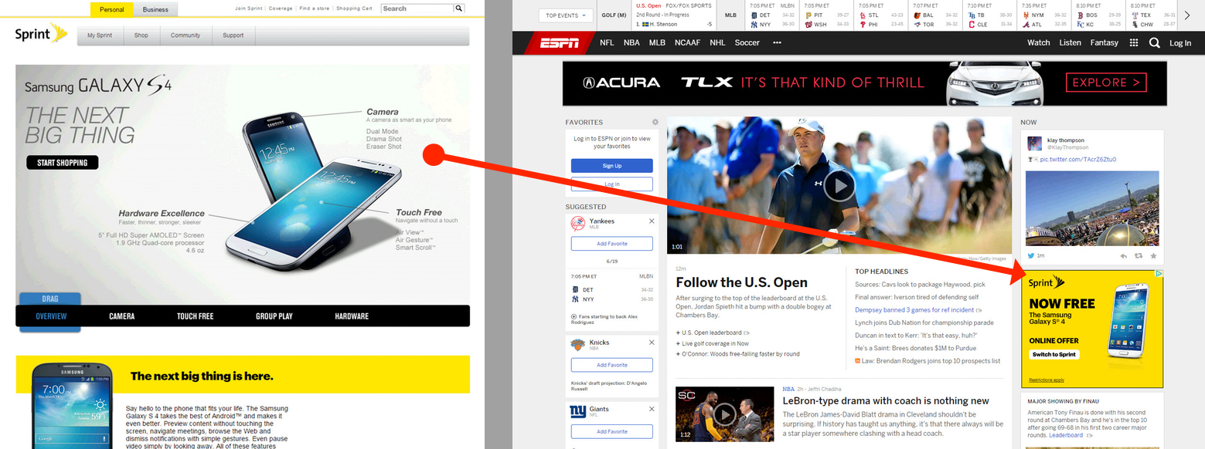Viewport: 1205px width, 449px height.
Task: Click the Acura logo in the banner ad
Action: pyautogui.click(x=622, y=83)
